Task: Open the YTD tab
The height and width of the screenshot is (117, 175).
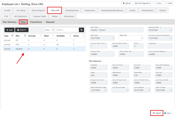Action: click(x=6, y=16)
